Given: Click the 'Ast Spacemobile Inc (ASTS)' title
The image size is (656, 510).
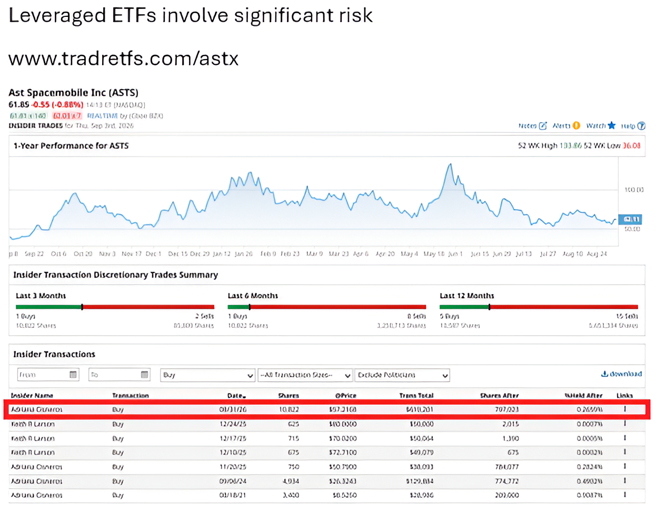Looking at the screenshot, I should [x=74, y=92].
